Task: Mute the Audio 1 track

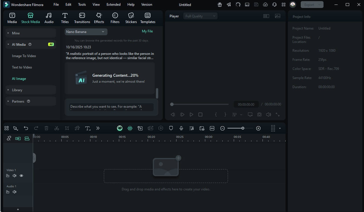Action: click(15, 192)
